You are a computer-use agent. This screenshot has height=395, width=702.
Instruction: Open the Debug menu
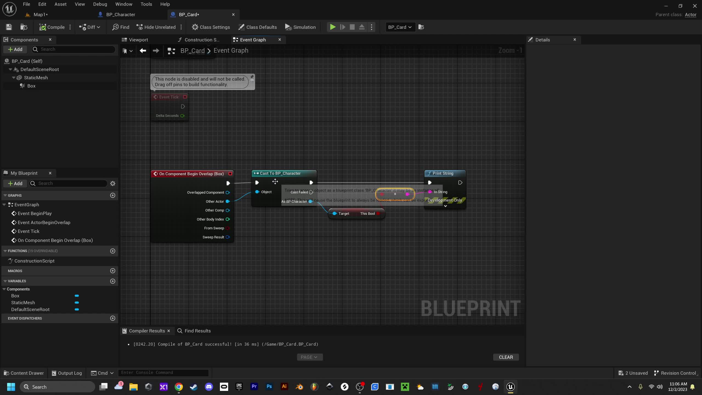coord(100,4)
